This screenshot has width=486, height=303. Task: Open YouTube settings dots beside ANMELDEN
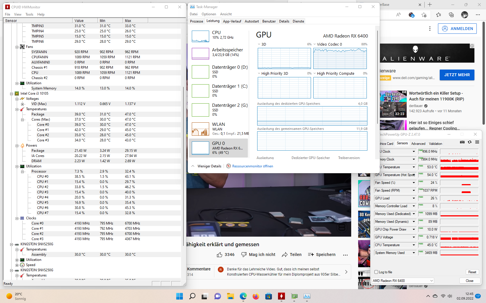[x=430, y=29]
